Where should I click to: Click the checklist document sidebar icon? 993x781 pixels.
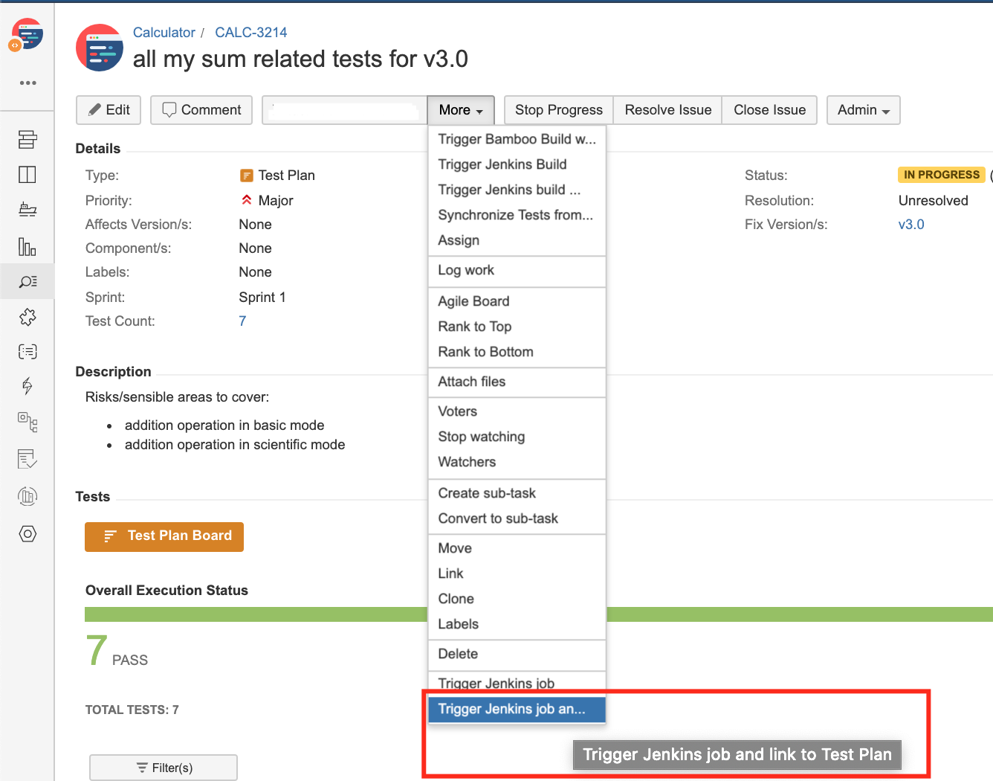pos(28,459)
